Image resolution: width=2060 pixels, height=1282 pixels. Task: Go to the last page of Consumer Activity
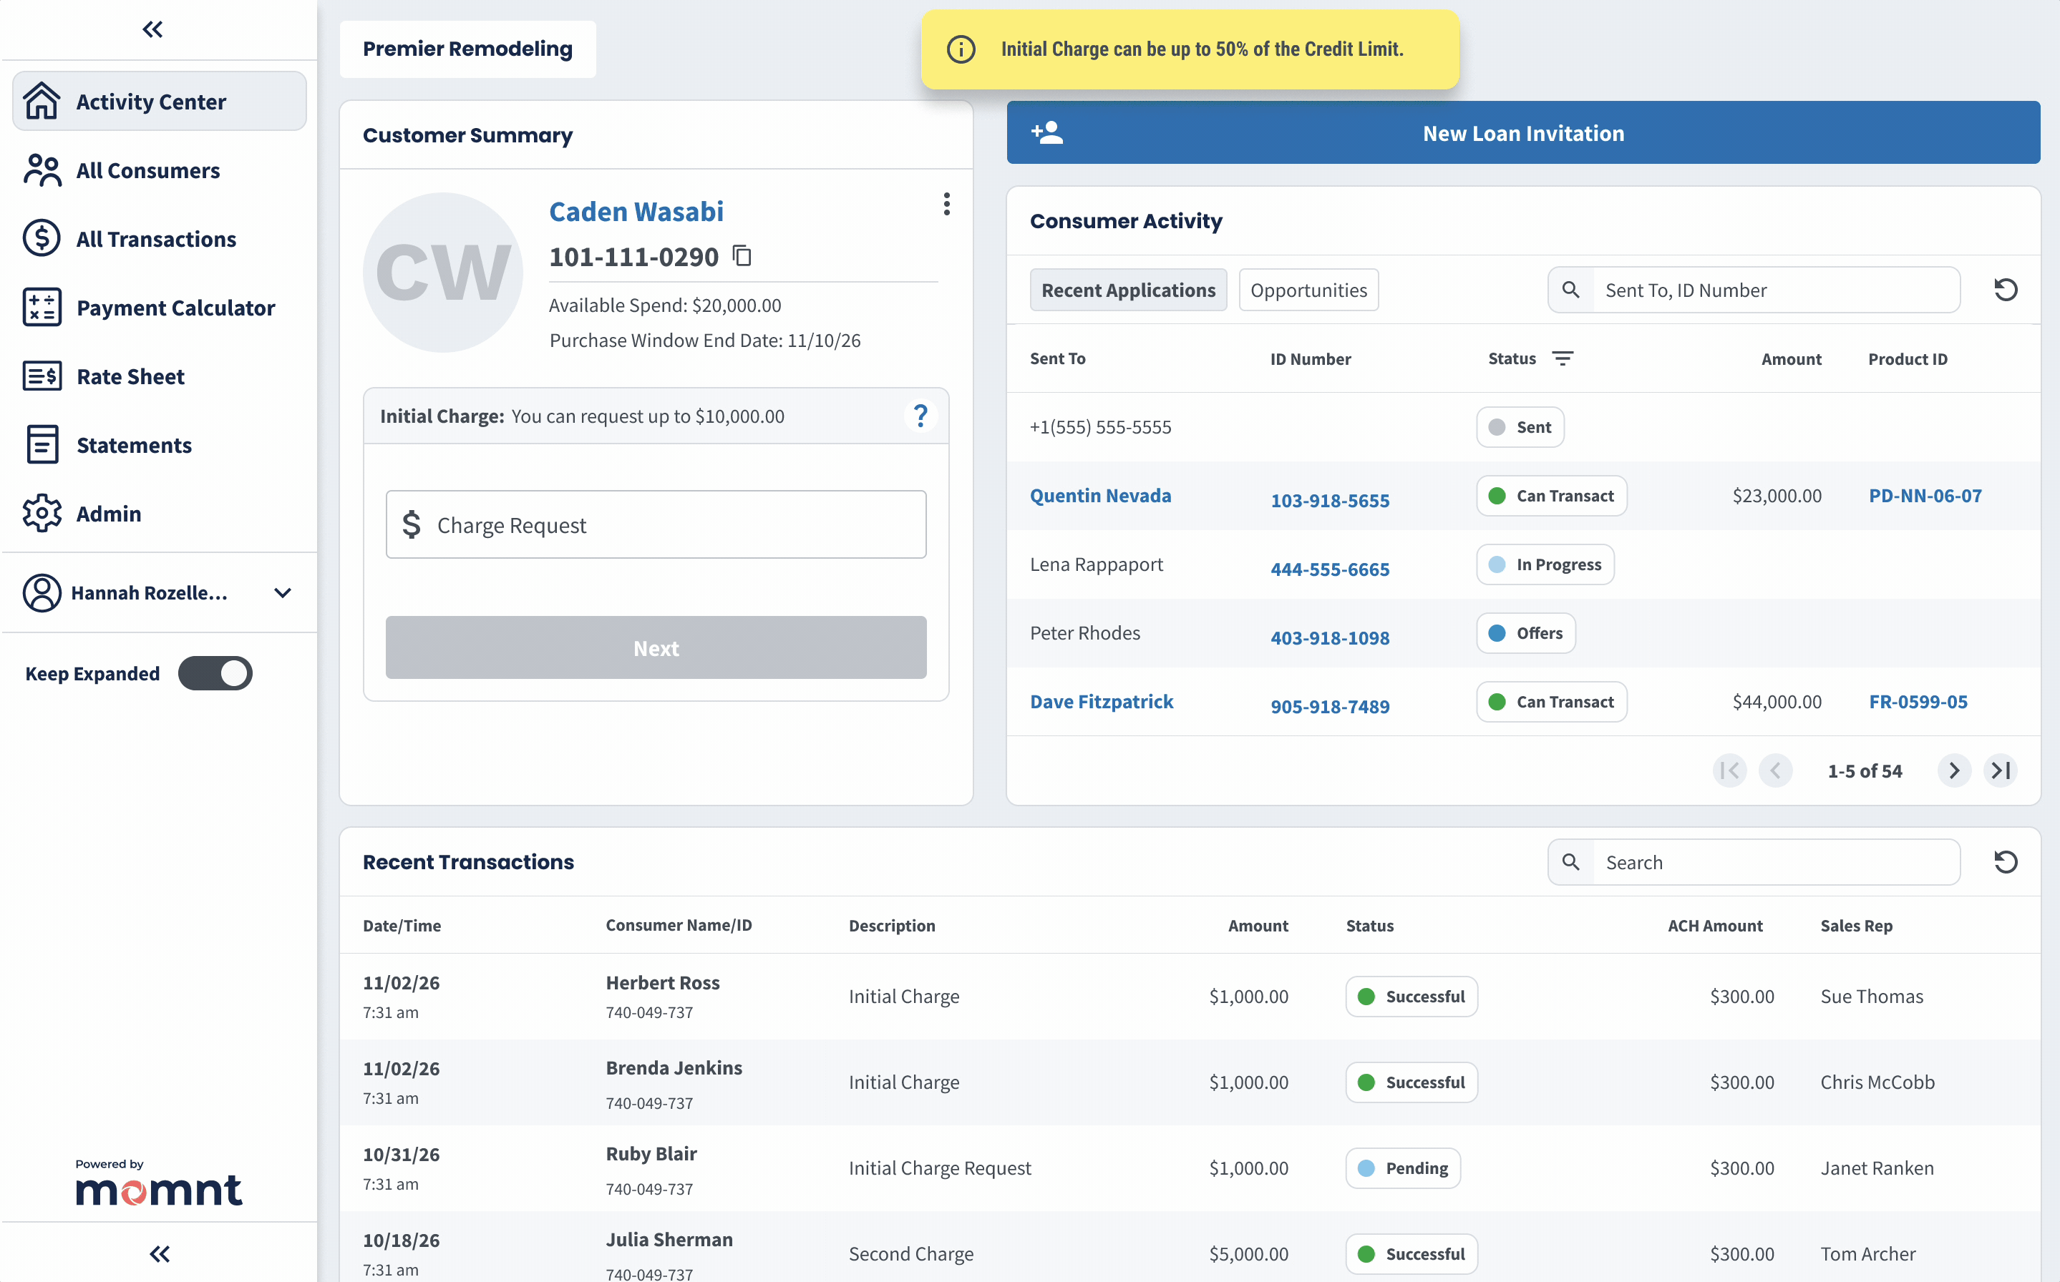tap(2001, 770)
